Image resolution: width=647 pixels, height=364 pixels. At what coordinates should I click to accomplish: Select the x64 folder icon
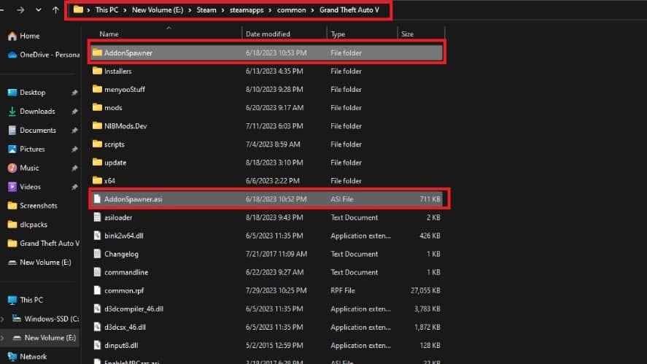coord(97,180)
